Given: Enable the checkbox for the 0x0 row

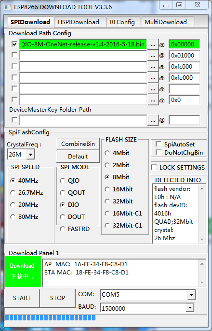Looking at the screenshot, I should click(x=14, y=100).
